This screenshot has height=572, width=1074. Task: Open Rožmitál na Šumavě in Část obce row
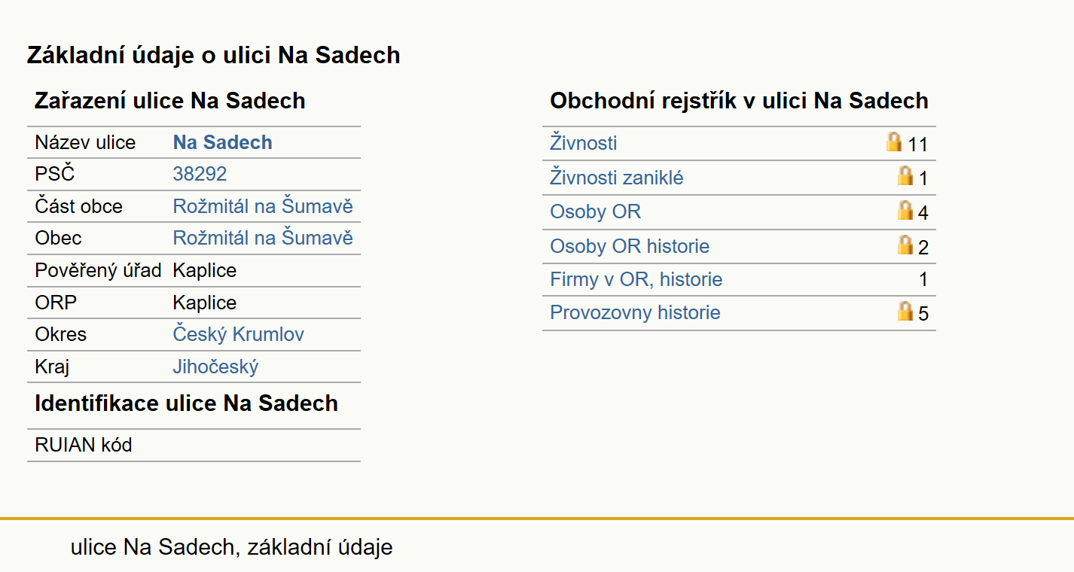pos(263,206)
